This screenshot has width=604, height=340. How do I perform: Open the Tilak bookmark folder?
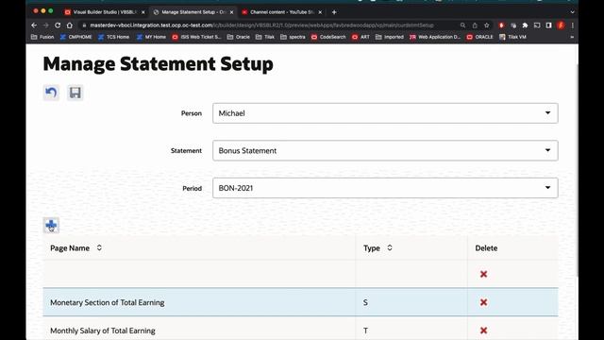click(265, 37)
